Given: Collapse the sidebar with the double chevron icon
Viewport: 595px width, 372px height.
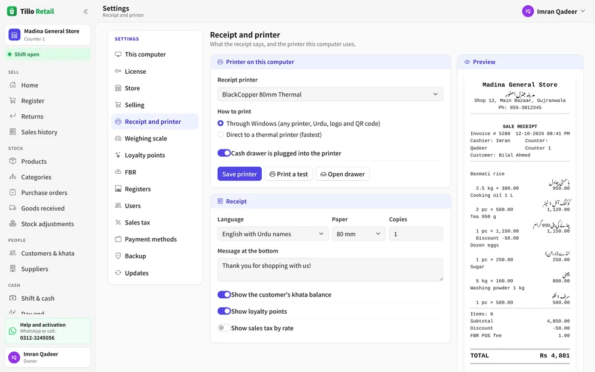Looking at the screenshot, I should pyautogui.click(x=86, y=11).
